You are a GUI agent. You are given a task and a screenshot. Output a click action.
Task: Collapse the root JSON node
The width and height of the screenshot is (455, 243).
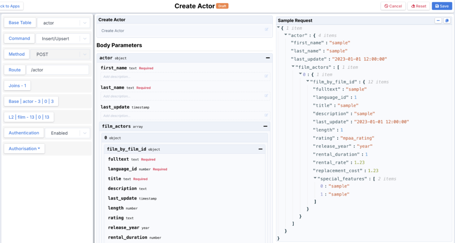[x=279, y=27]
